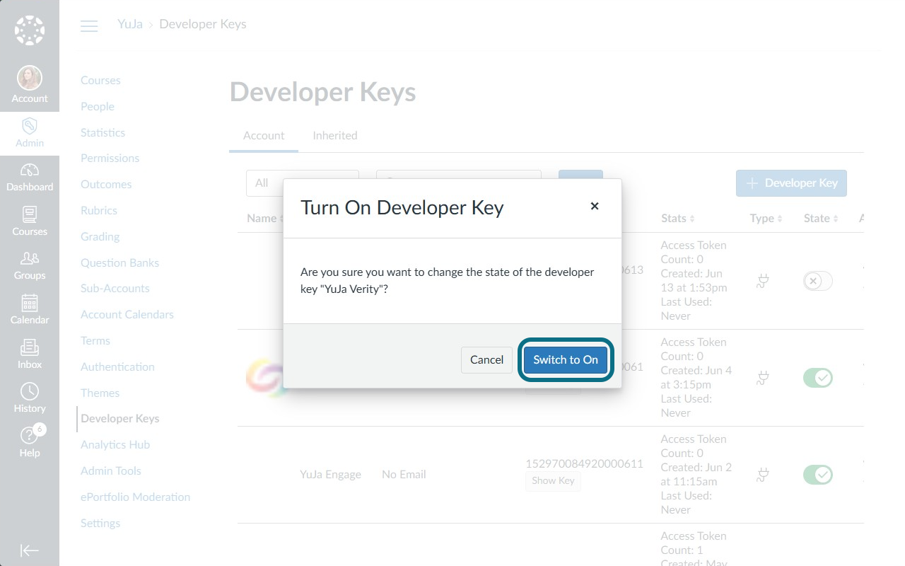This screenshot has width=905, height=566.
Task: Click the colorful logo thumbnail in key list
Action: 264,377
